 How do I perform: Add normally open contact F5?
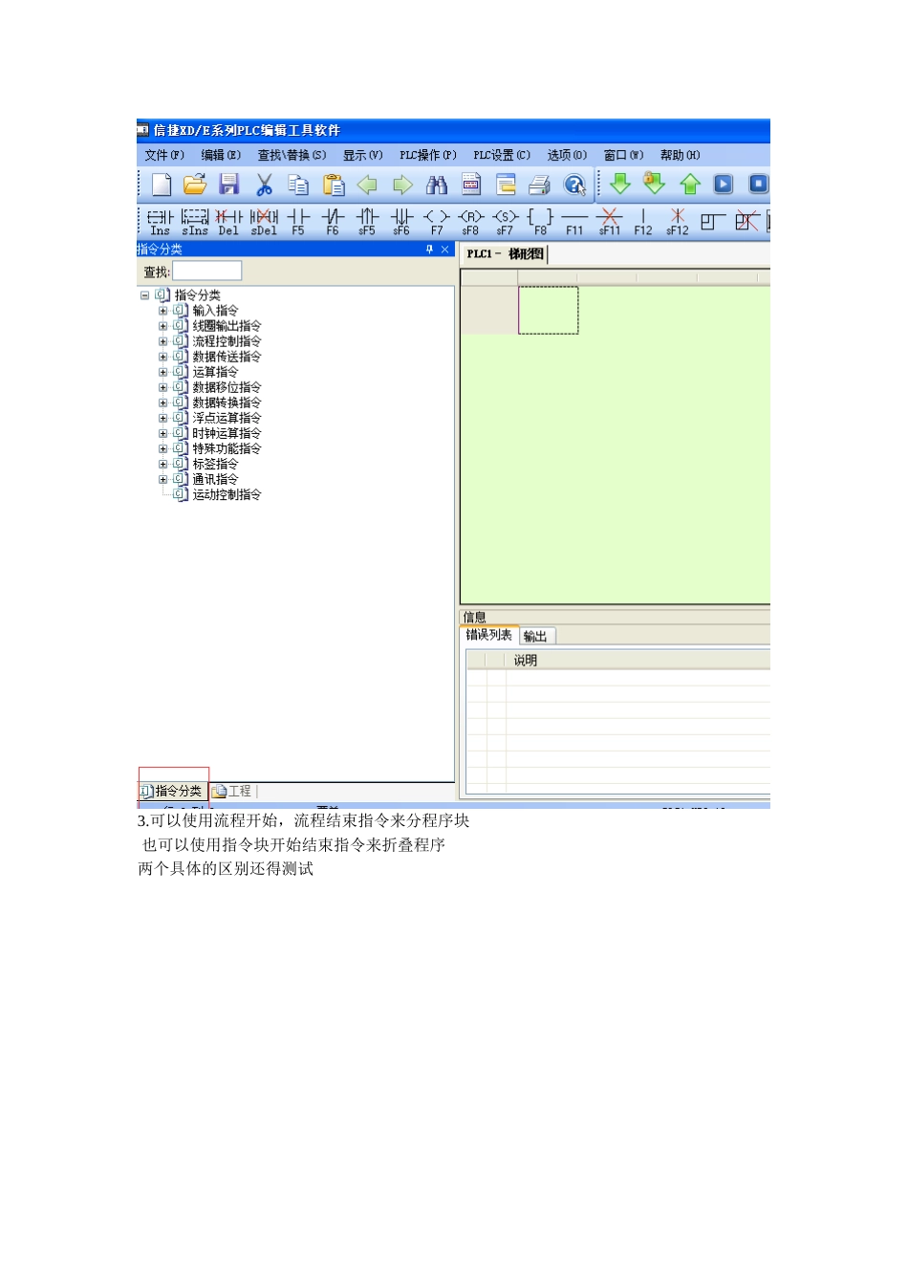click(298, 223)
